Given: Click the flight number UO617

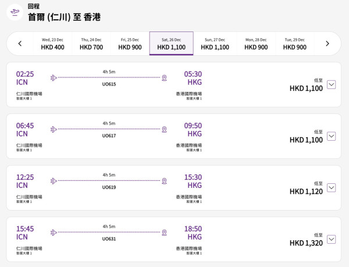Looking at the screenshot, I should coord(109,136).
